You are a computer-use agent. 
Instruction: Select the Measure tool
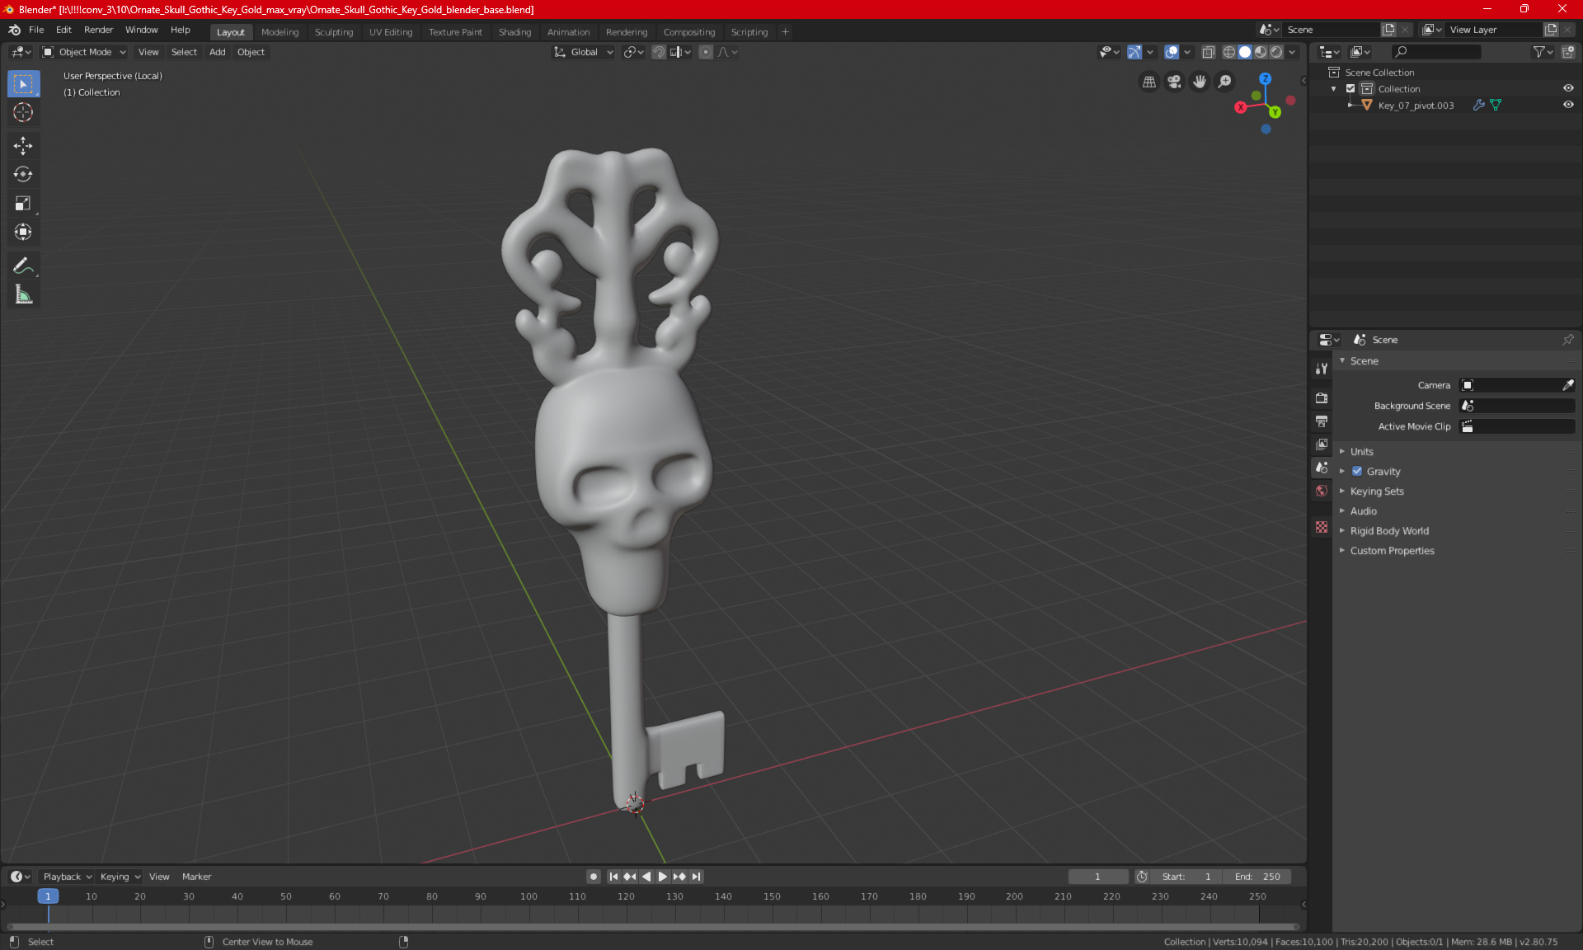pos(23,294)
